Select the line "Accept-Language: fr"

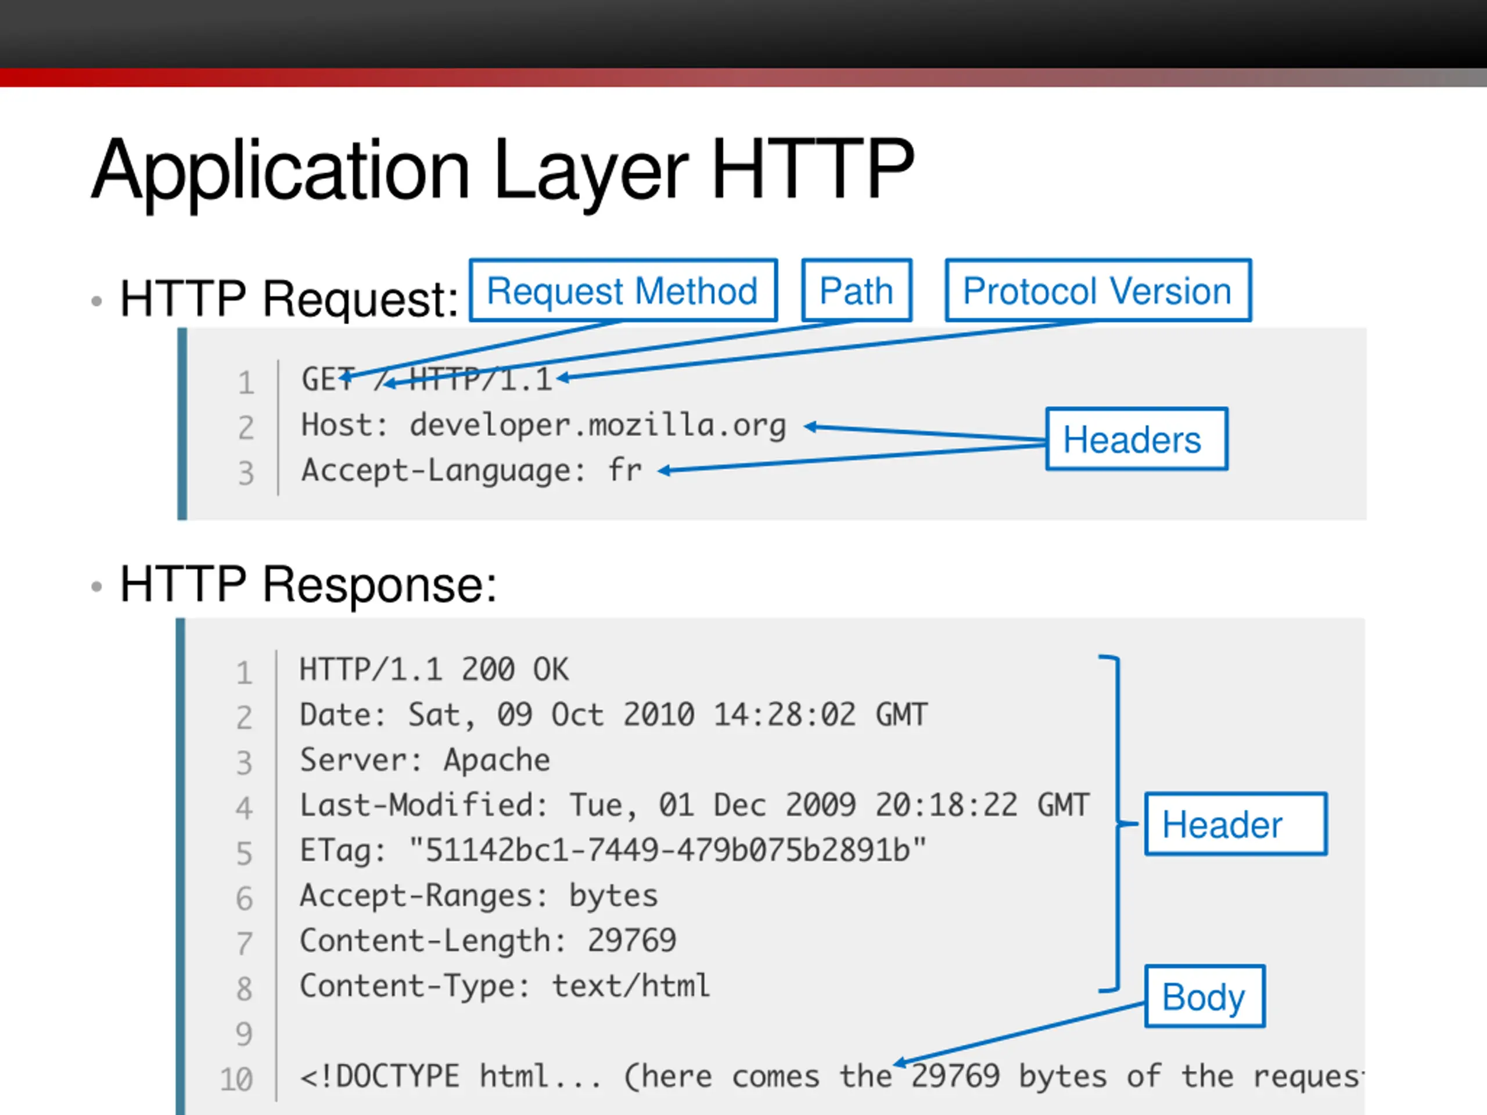click(471, 470)
